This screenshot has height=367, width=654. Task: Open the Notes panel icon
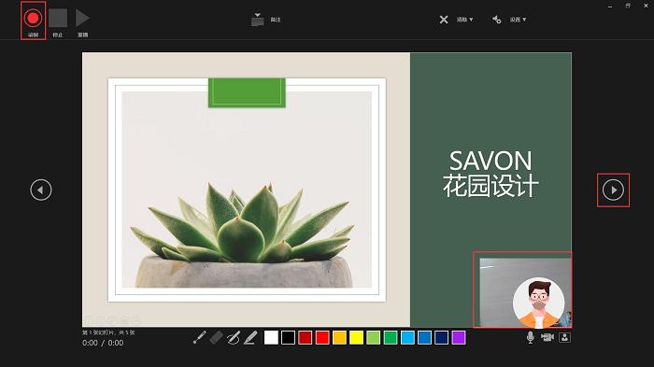click(258, 20)
